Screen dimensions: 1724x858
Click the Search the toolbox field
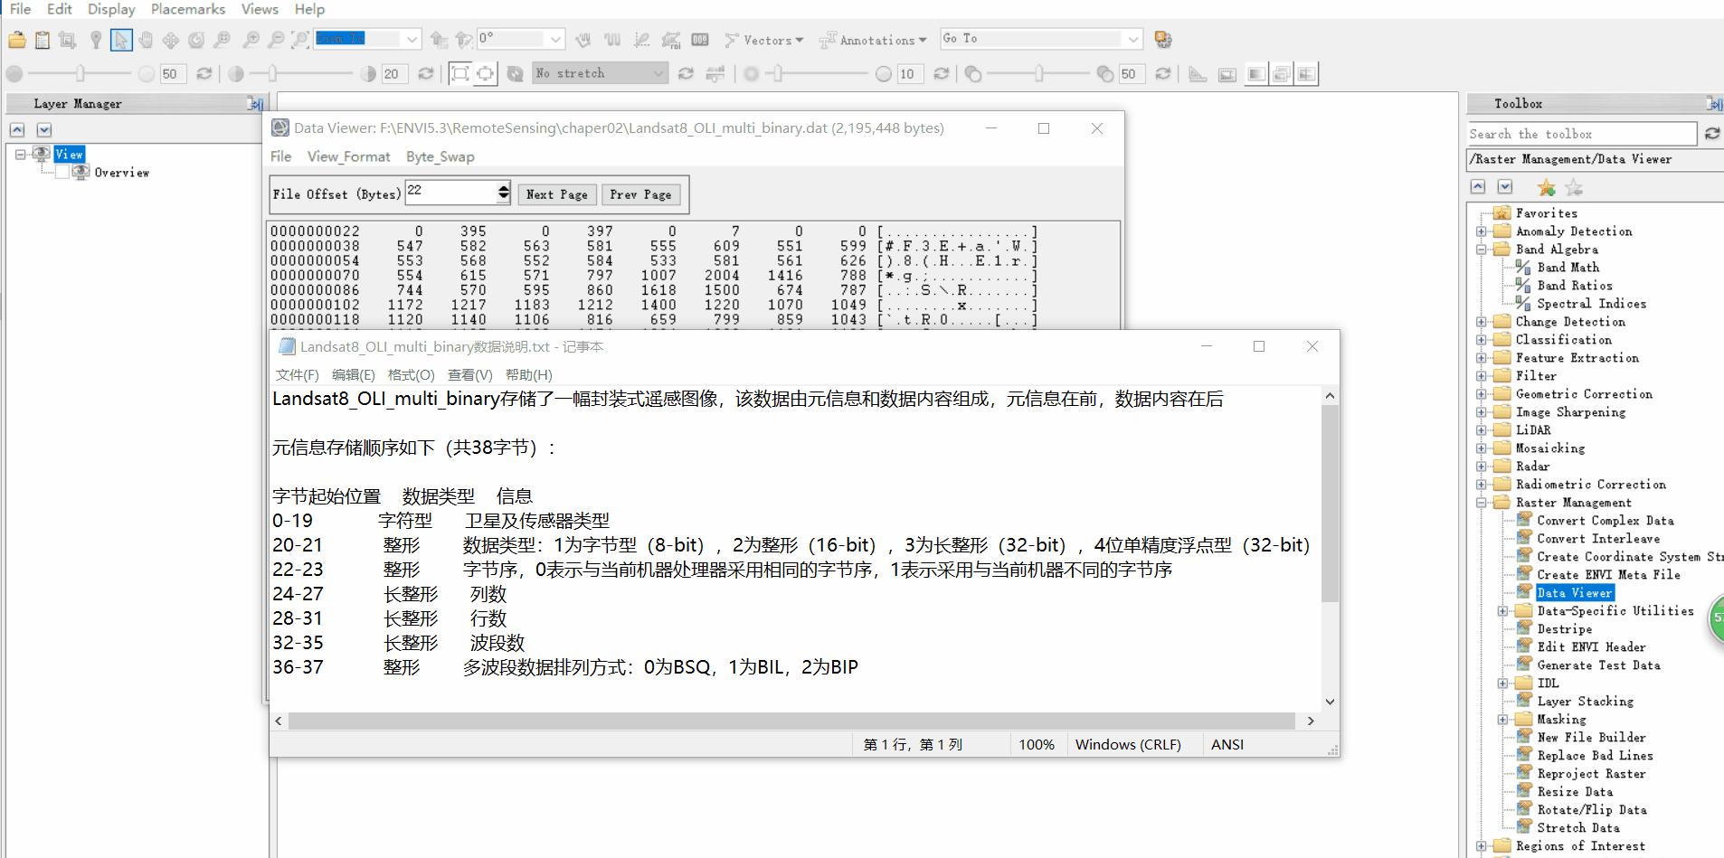tap(1582, 134)
